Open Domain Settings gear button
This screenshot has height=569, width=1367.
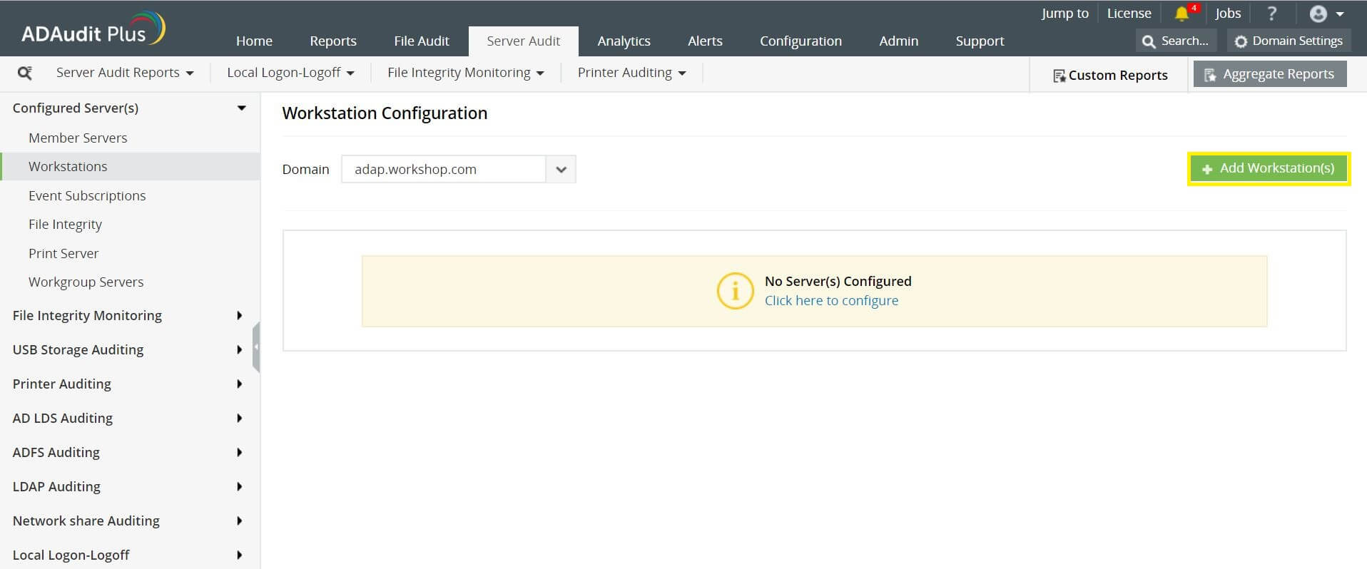click(x=1289, y=41)
